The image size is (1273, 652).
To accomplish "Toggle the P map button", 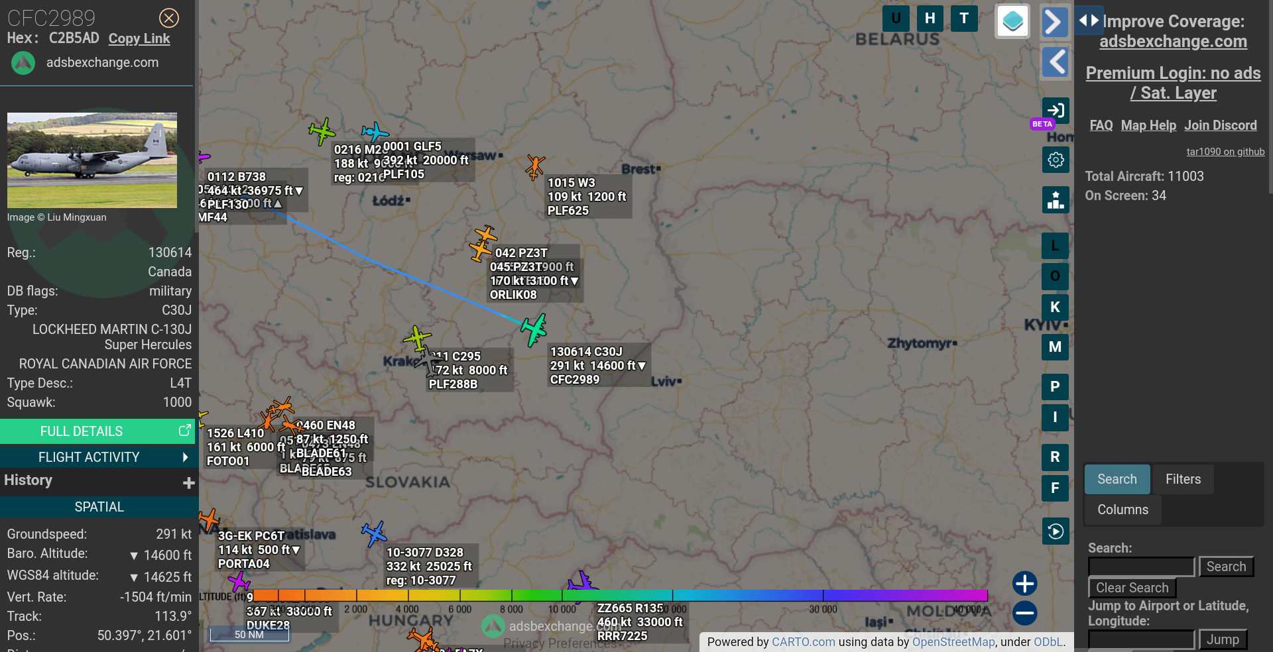I will point(1055,387).
